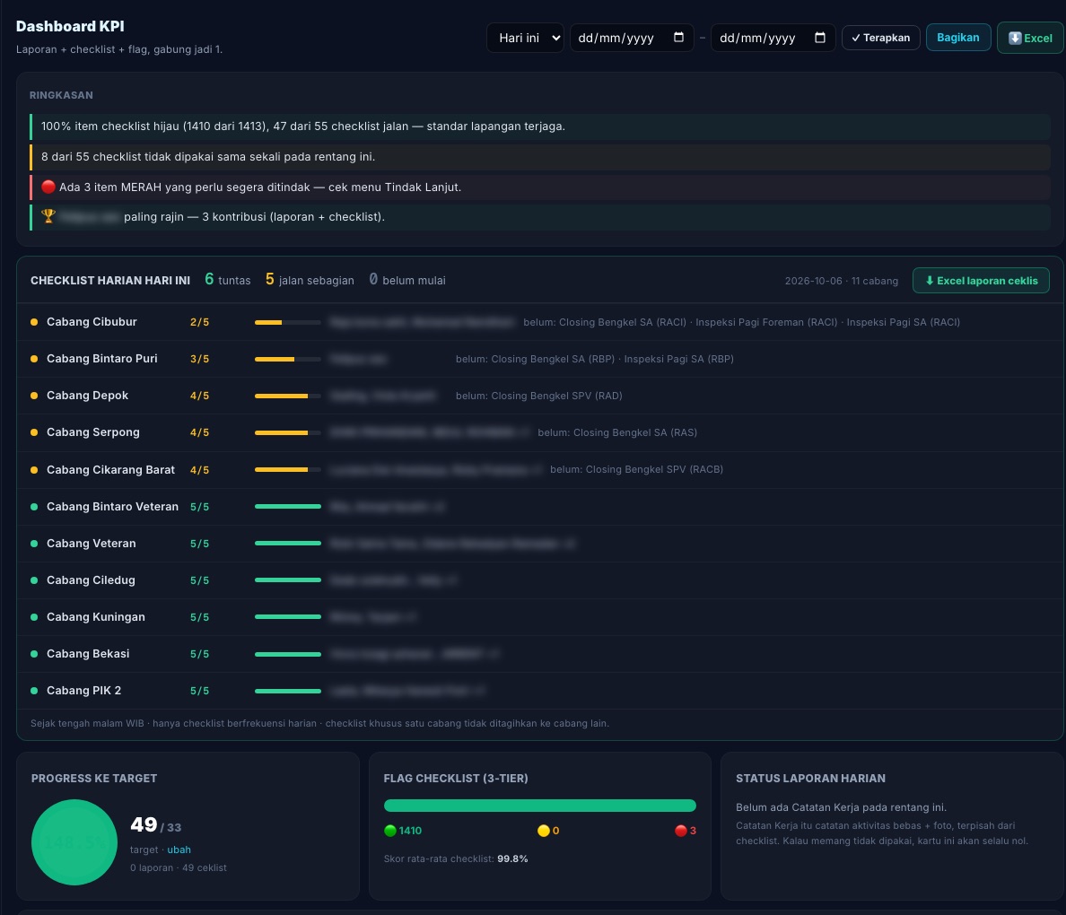1066x915 pixels.
Task: Select the Cabang Veteran row
Action: pos(539,543)
